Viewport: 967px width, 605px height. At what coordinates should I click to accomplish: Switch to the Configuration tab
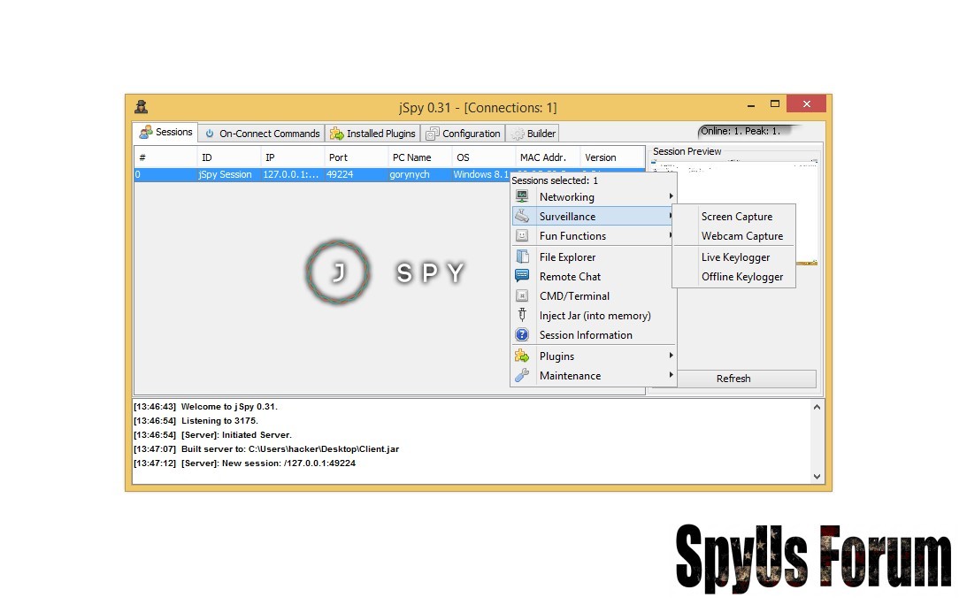(x=464, y=134)
